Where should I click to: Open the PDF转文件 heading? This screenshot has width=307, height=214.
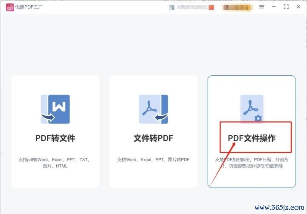55,138
